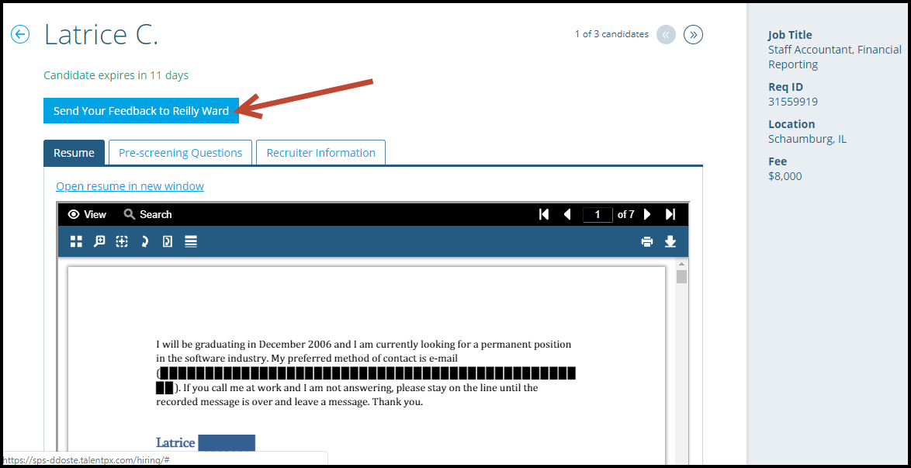Viewport: 911px width, 468px height.
Task: Click the page number input field
Action: click(598, 214)
